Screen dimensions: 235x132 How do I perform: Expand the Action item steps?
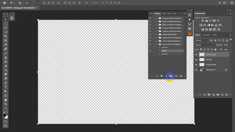[159, 51]
